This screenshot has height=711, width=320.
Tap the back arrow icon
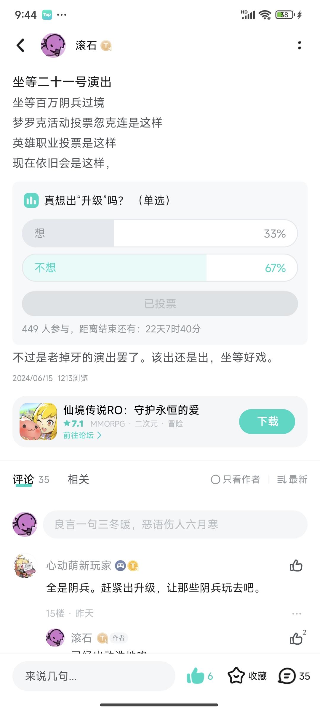click(x=20, y=45)
